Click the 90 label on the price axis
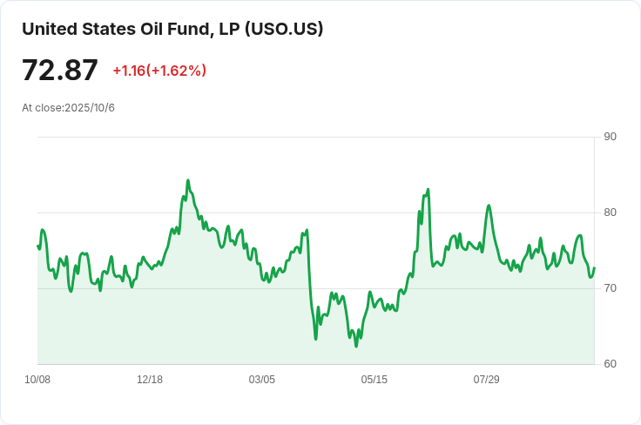The width and height of the screenshot is (641, 425). point(610,137)
